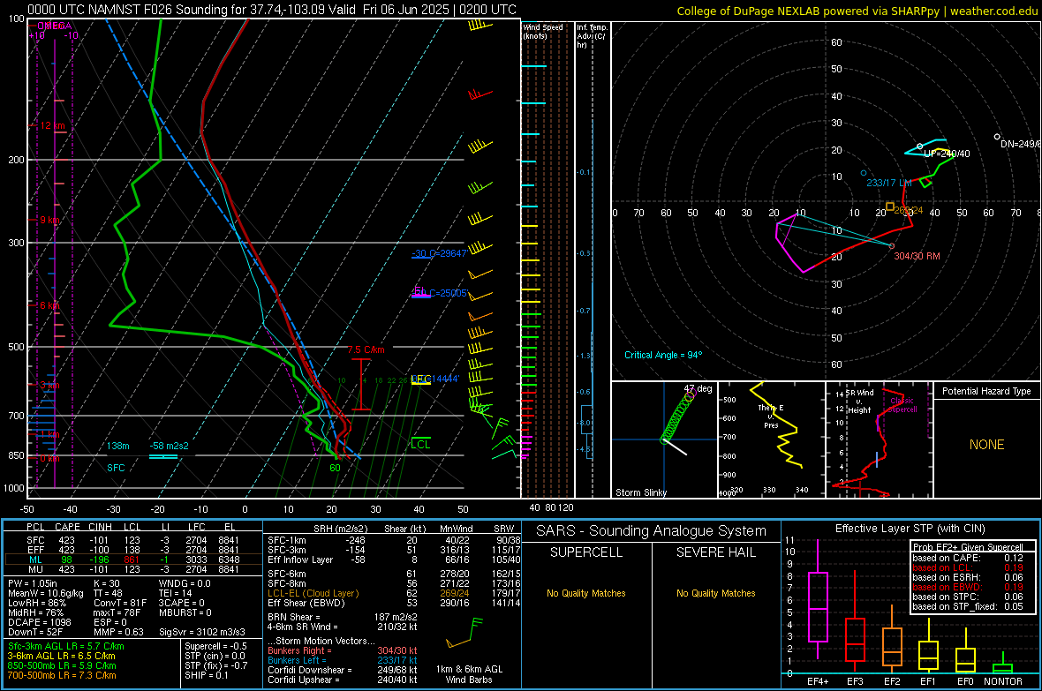The width and height of the screenshot is (1042, 691).
Task: Click the SigSvr = 3102 m3/s3 value
Action: point(201,632)
